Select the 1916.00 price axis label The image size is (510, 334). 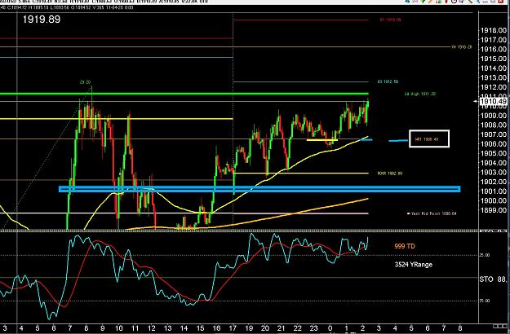click(x=494, y=49)
